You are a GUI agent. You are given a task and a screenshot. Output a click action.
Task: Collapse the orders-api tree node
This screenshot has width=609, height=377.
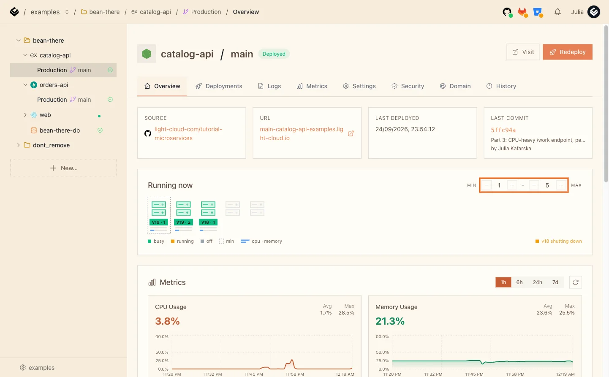pyautogui.click(x=25, y=85)
